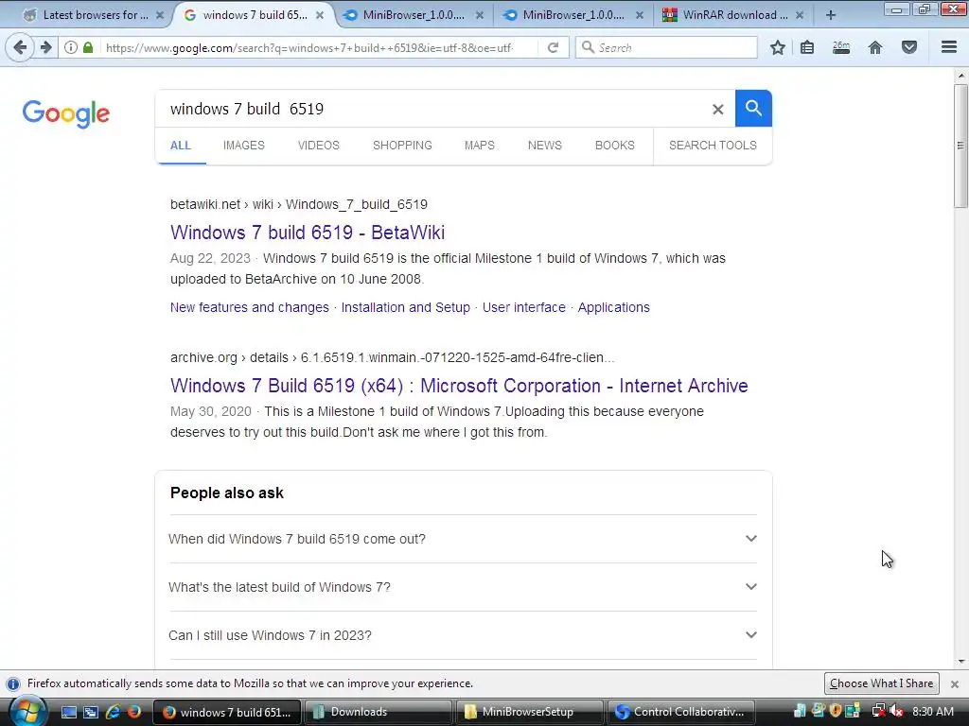Bookmark this page with the star icon

(x=778, y=47)
